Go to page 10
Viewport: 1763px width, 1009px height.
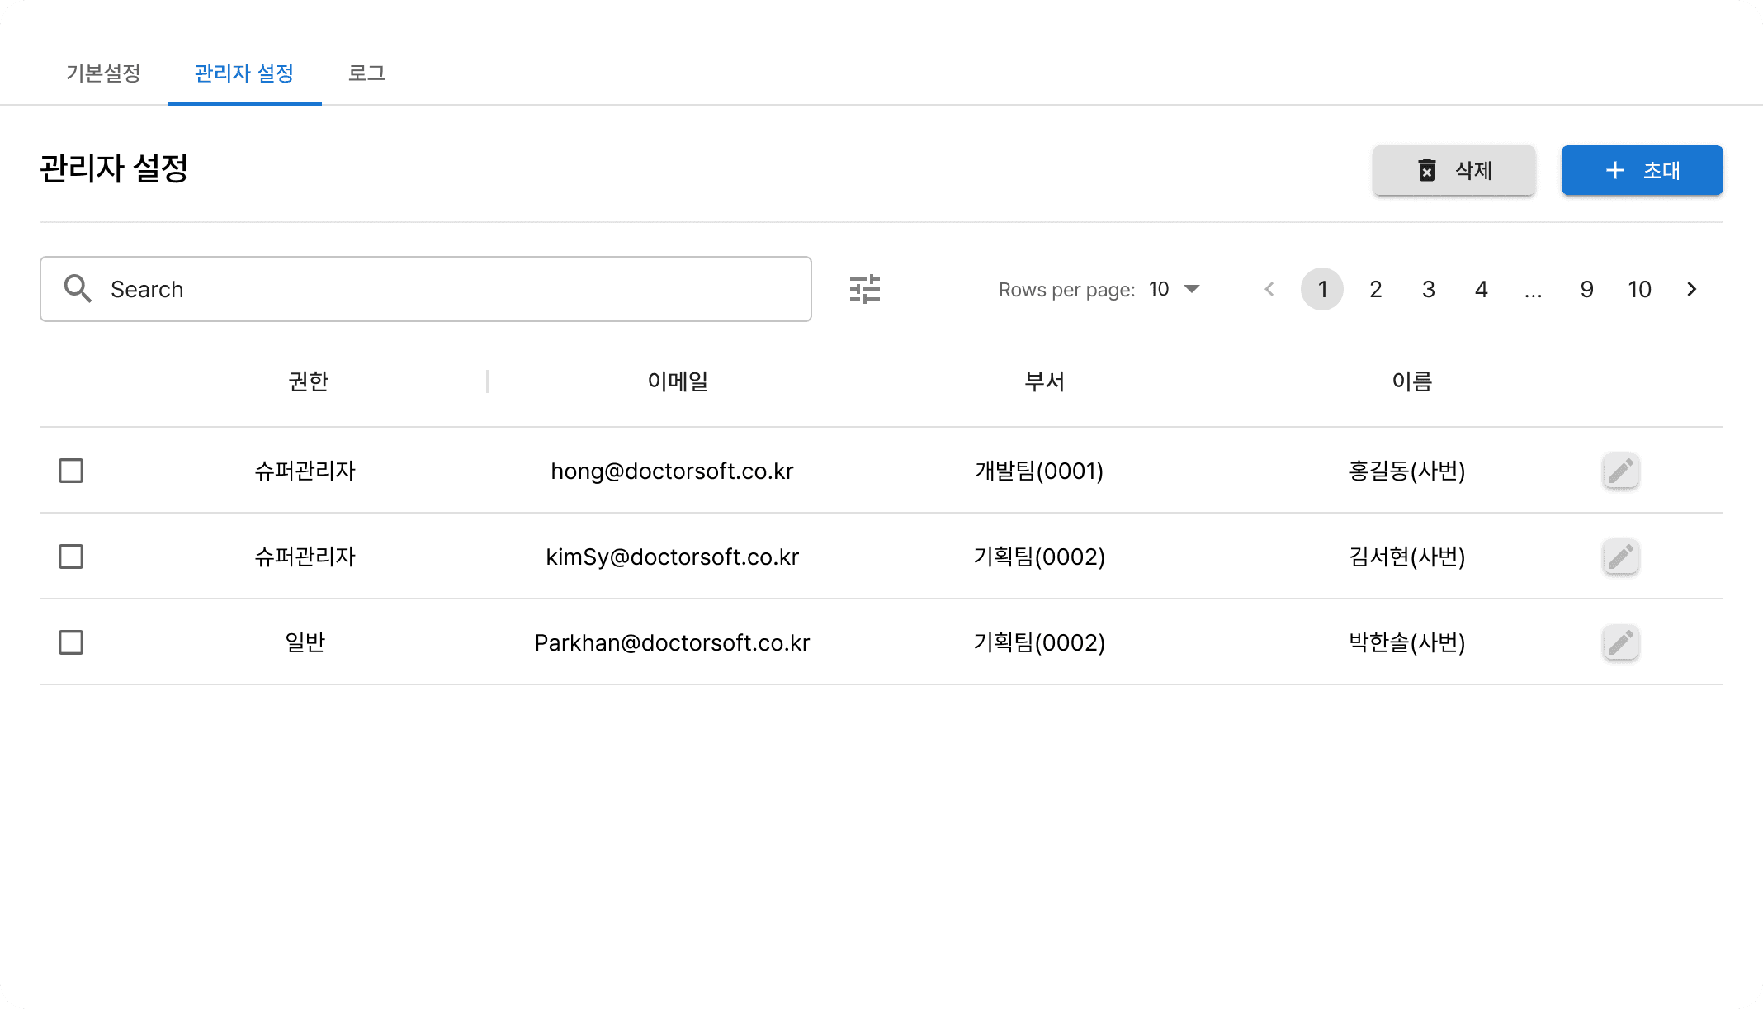pos(1639,289)
